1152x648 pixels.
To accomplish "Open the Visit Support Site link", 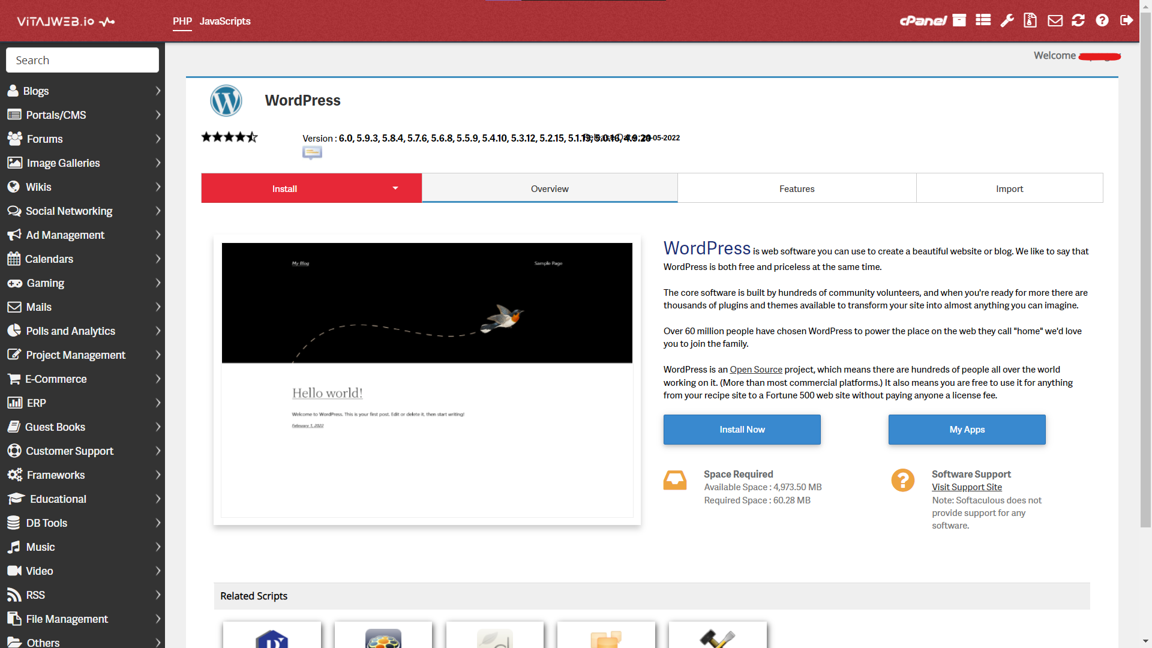I will click(x=967, y=487).
